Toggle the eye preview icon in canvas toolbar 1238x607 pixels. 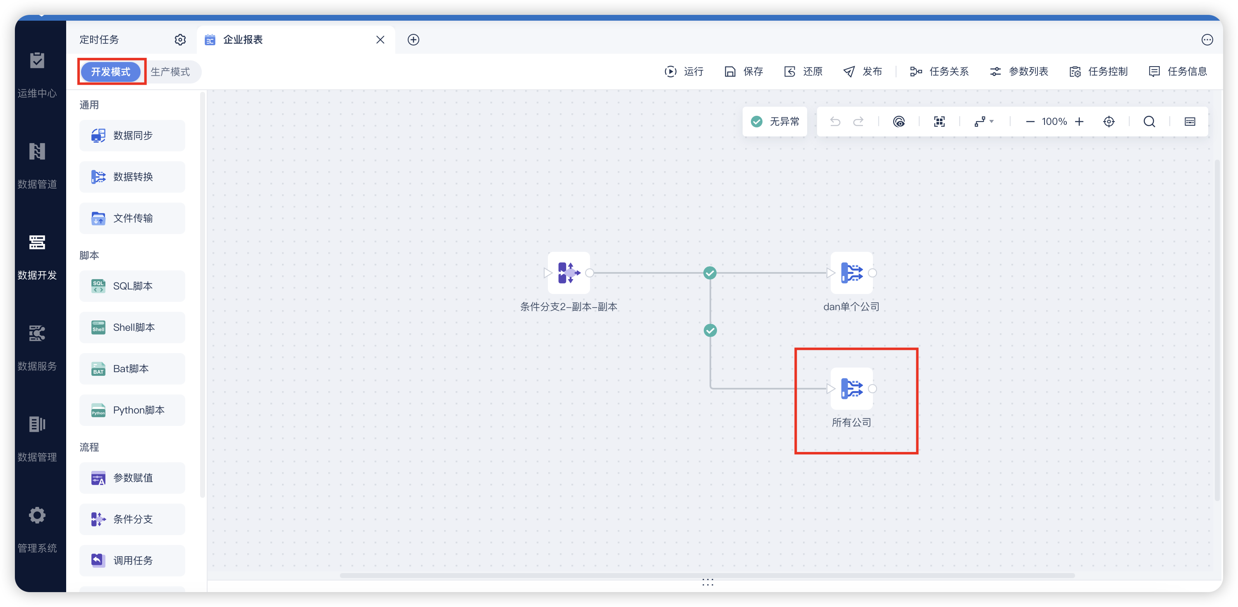point(899,122)
